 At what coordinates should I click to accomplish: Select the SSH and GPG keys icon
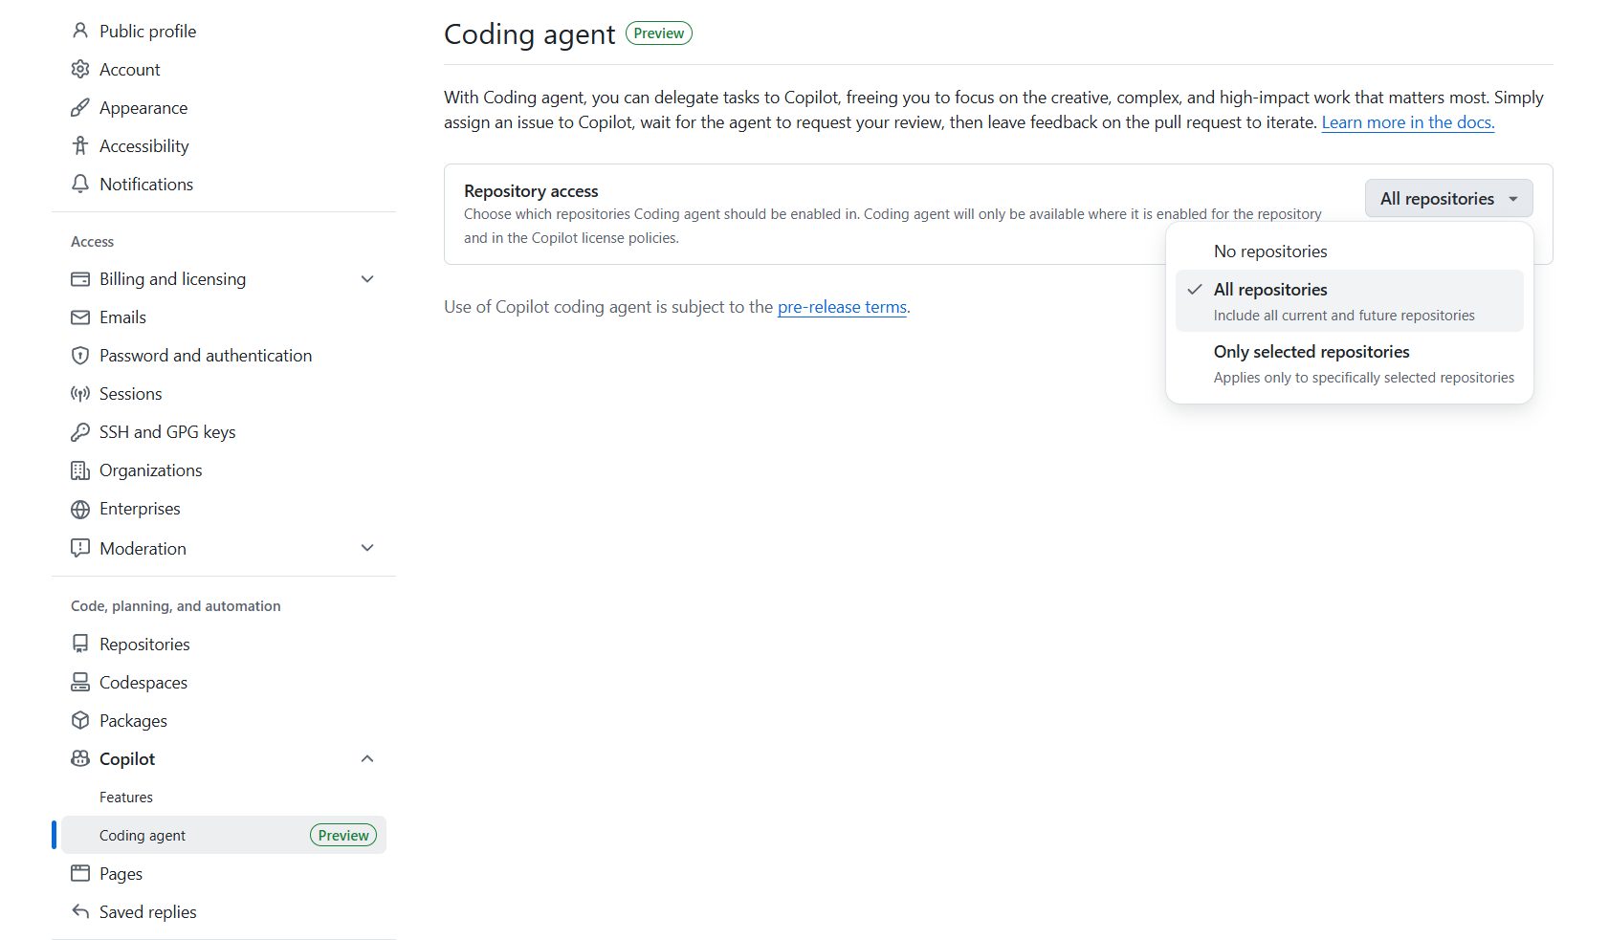[x=80, y=431]
